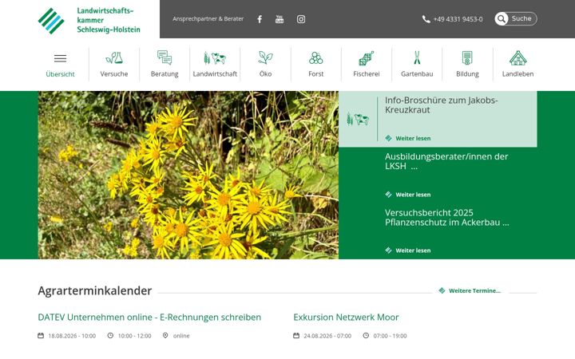Screen dimensions: 575x359
Task: Open DATEV Unternehmen online event
Action: 149,318
